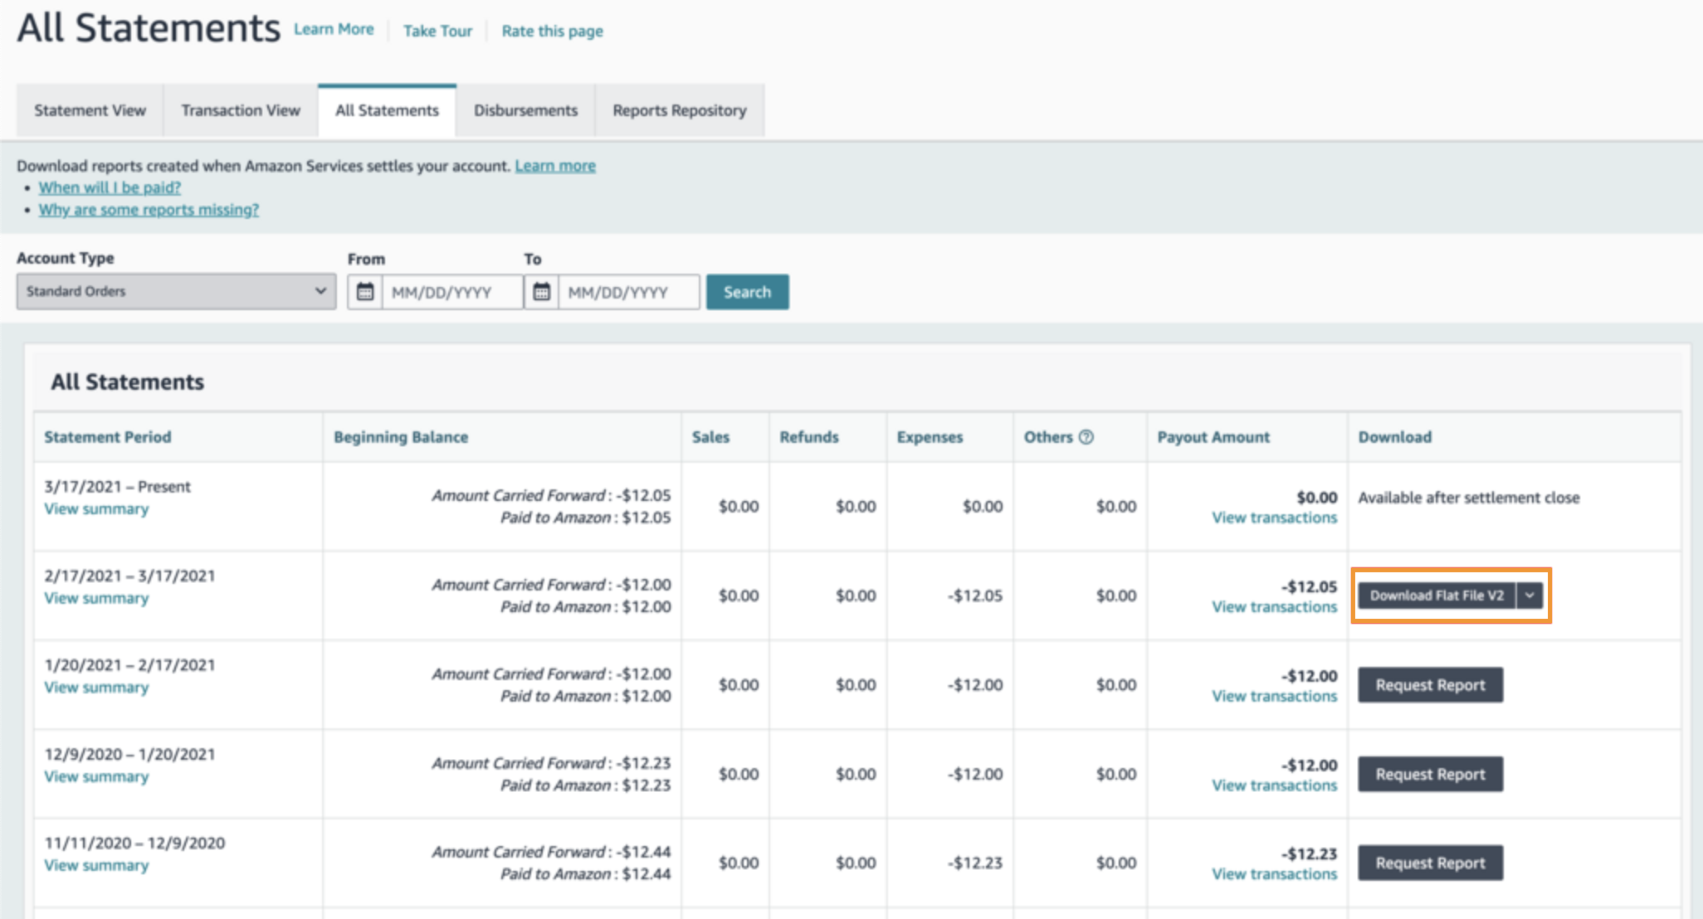Image resolution: width=1703 pixels, height=919 pixels.
Task: Click the Take Tour link
Action: pyautogui.click(x=437, y=32)
